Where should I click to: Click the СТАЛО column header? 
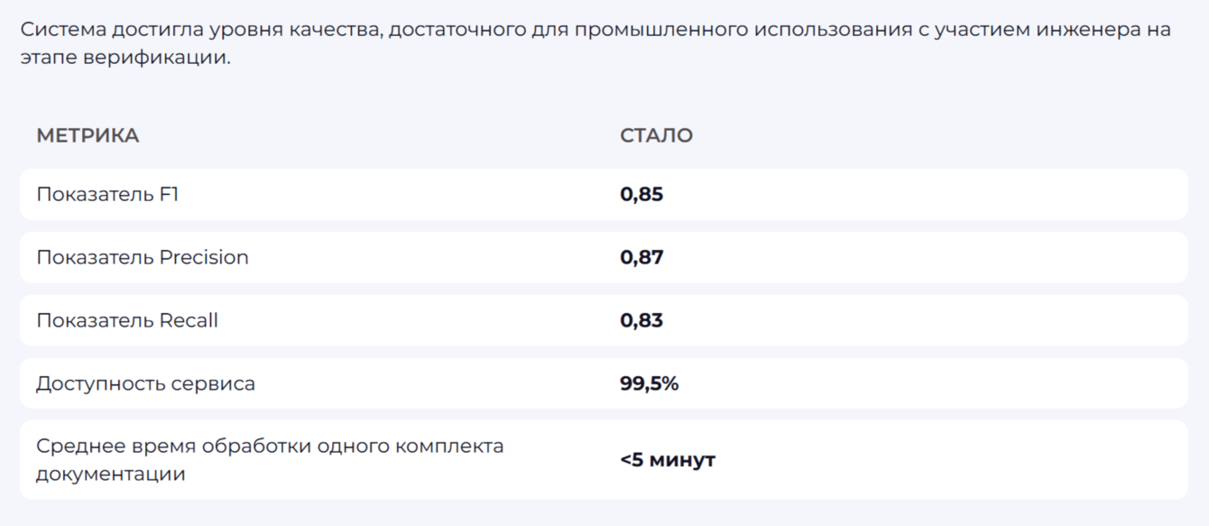pos(656,136)
